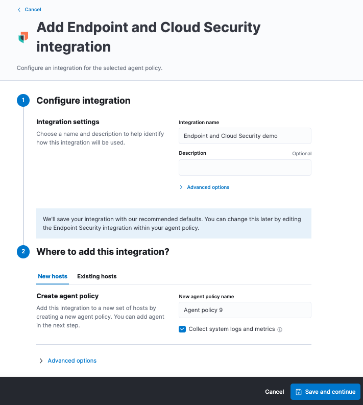Focus the Integration name input field
This screenshot has width=363, height=405.
coord(245,136)
